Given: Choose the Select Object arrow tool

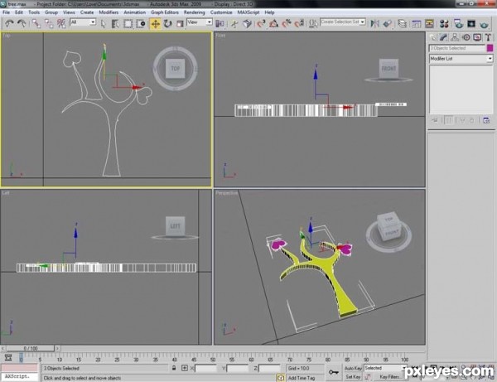Looking at the screenshot, I should pyautogui.click(x=103, y=24).
